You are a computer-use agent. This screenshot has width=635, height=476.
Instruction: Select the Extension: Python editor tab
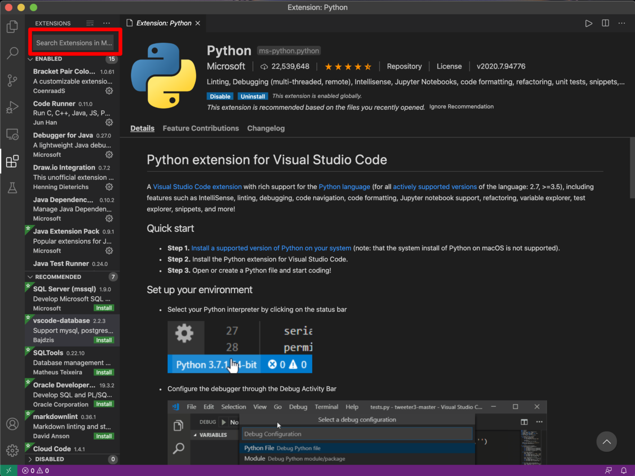click(x=163, y=23)
